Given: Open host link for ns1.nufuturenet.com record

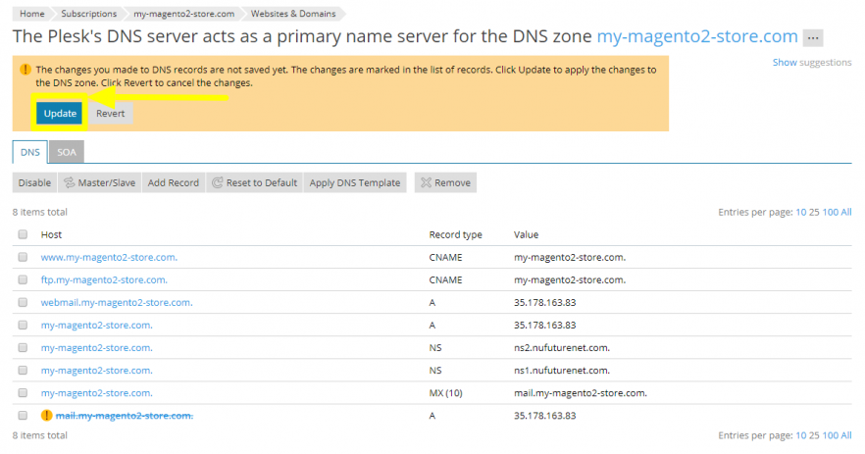Looking at the screenshot, I should point(96,370).
